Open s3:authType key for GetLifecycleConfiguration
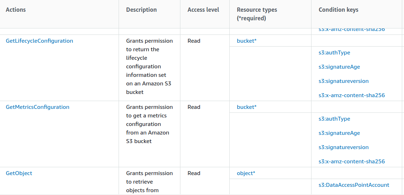404x195 pixels. [x=334, y=53]
